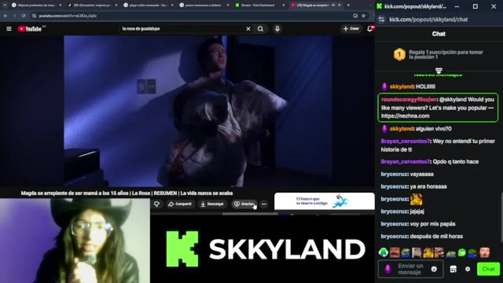Jump to new messages arrow in chat
The height and width of the screenshot is (283, 503).
[439, 71]
